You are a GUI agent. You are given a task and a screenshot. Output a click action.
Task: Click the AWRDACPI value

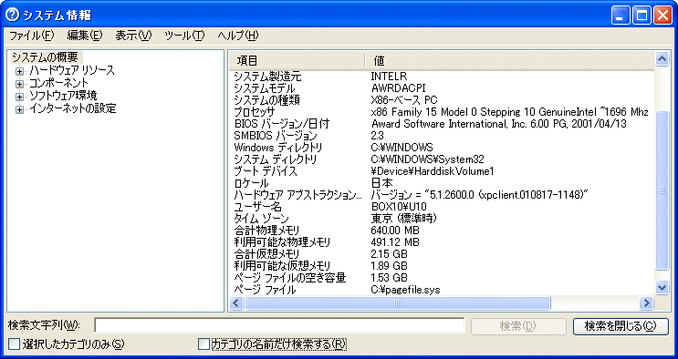click(398, 88)
